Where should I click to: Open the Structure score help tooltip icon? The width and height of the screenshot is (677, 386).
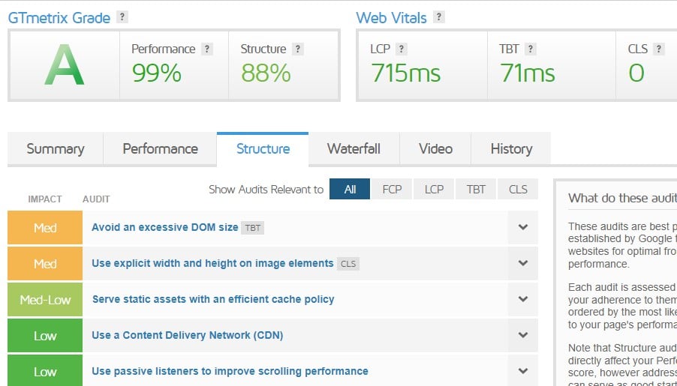297,49
